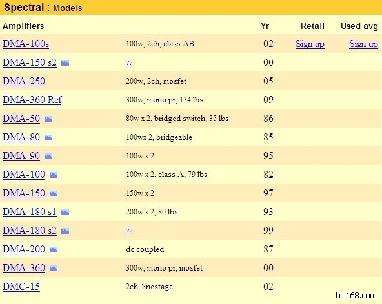This screenshot has width=382, height=304.
Task: Open the photo icon beside DMA-150
Action: coord(54,194)
